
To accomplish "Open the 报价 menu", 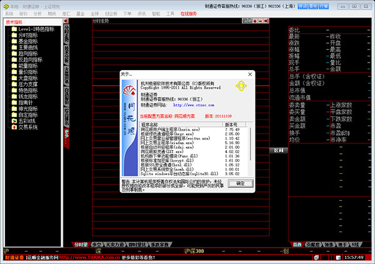I will (x=23, y=14).
